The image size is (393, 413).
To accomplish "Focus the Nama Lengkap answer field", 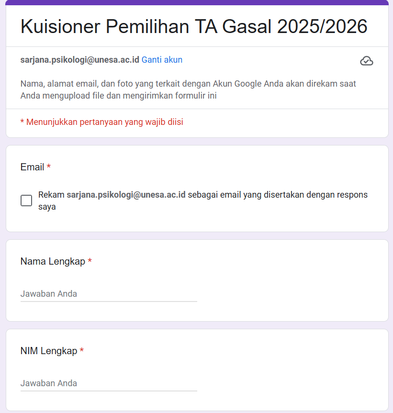I will 109,294.
